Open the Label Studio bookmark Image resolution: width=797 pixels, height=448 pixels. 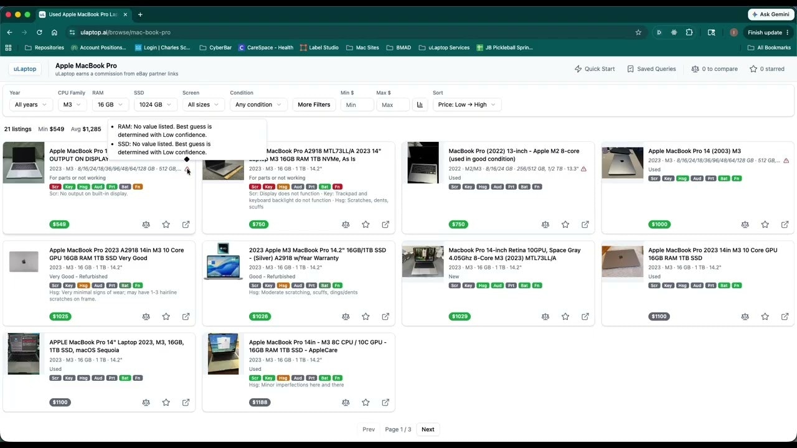point(319,47)
